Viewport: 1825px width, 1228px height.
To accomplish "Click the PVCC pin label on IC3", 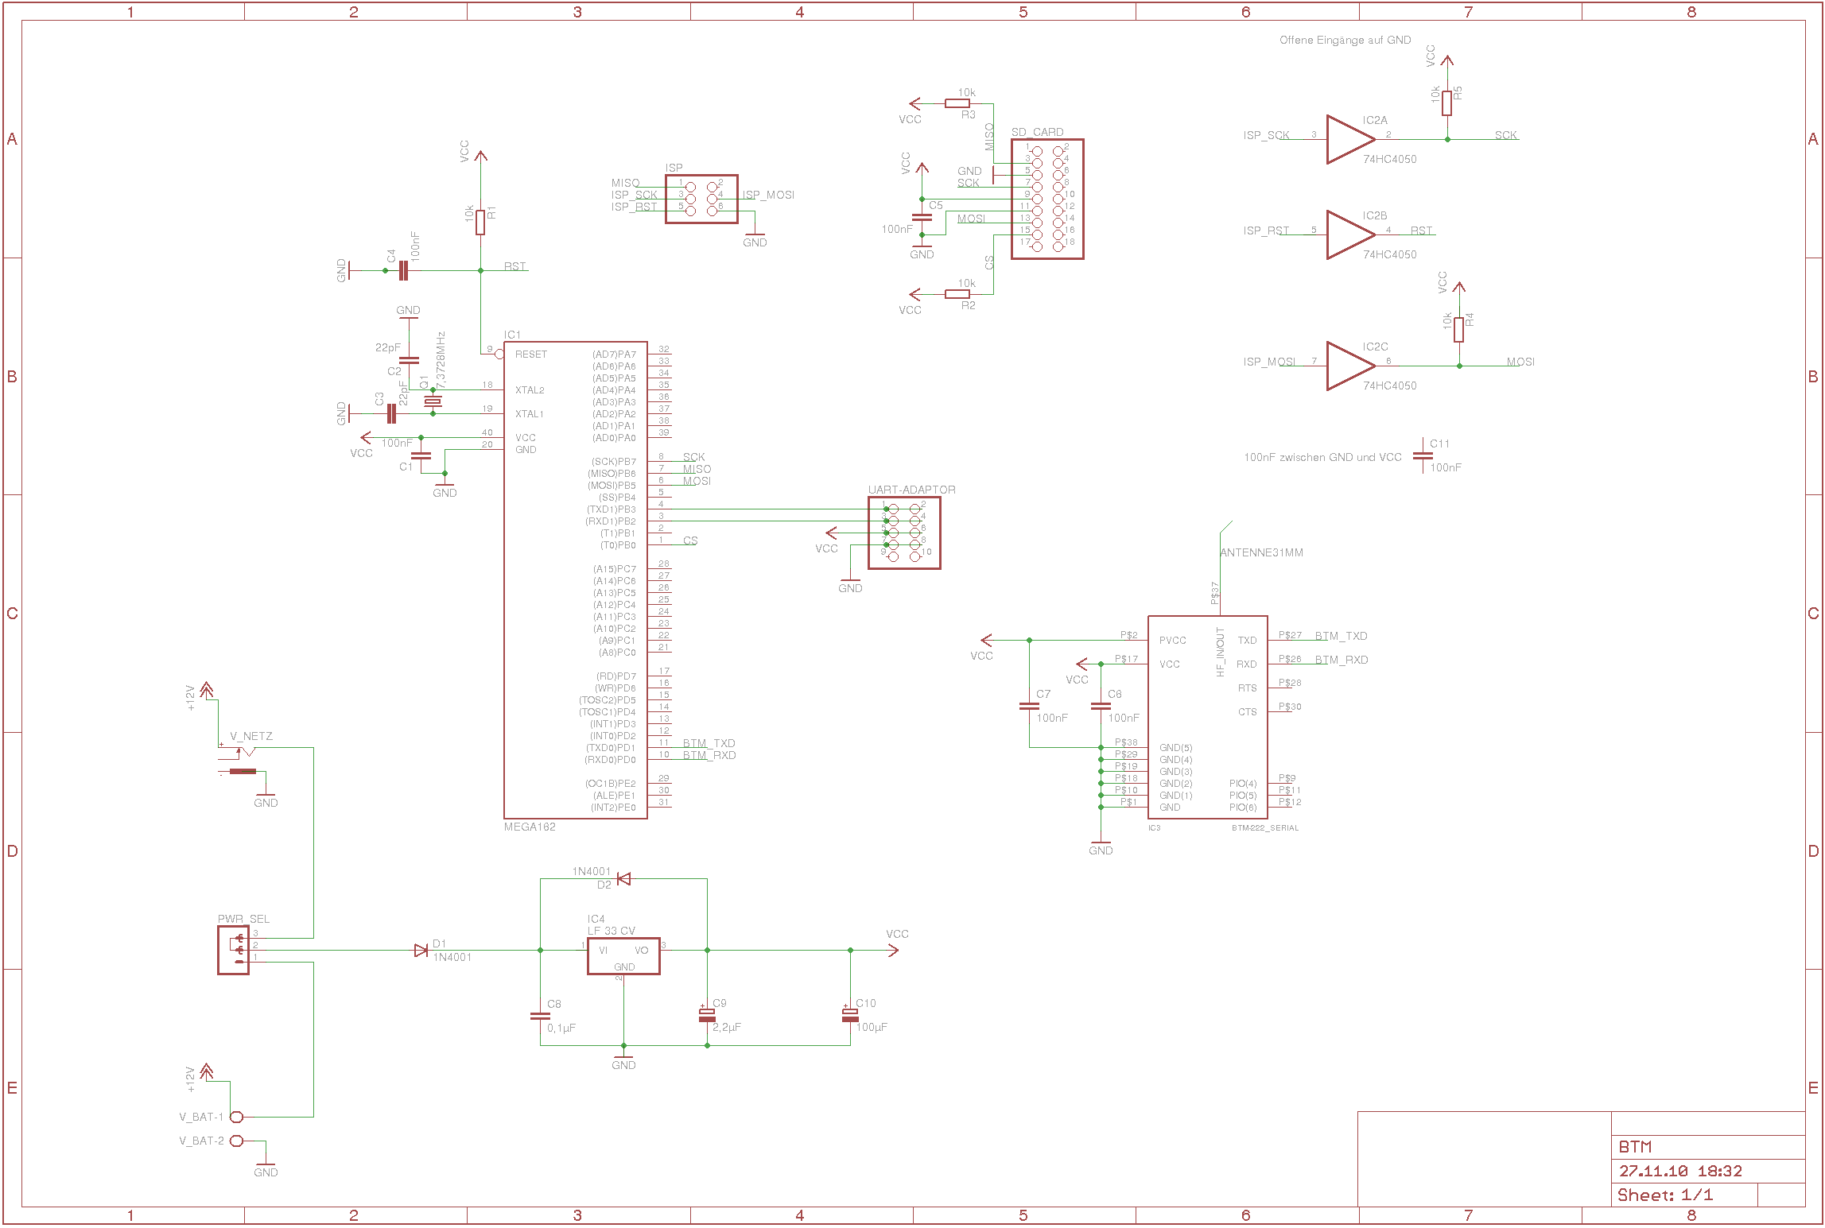I will [1173, 641].
